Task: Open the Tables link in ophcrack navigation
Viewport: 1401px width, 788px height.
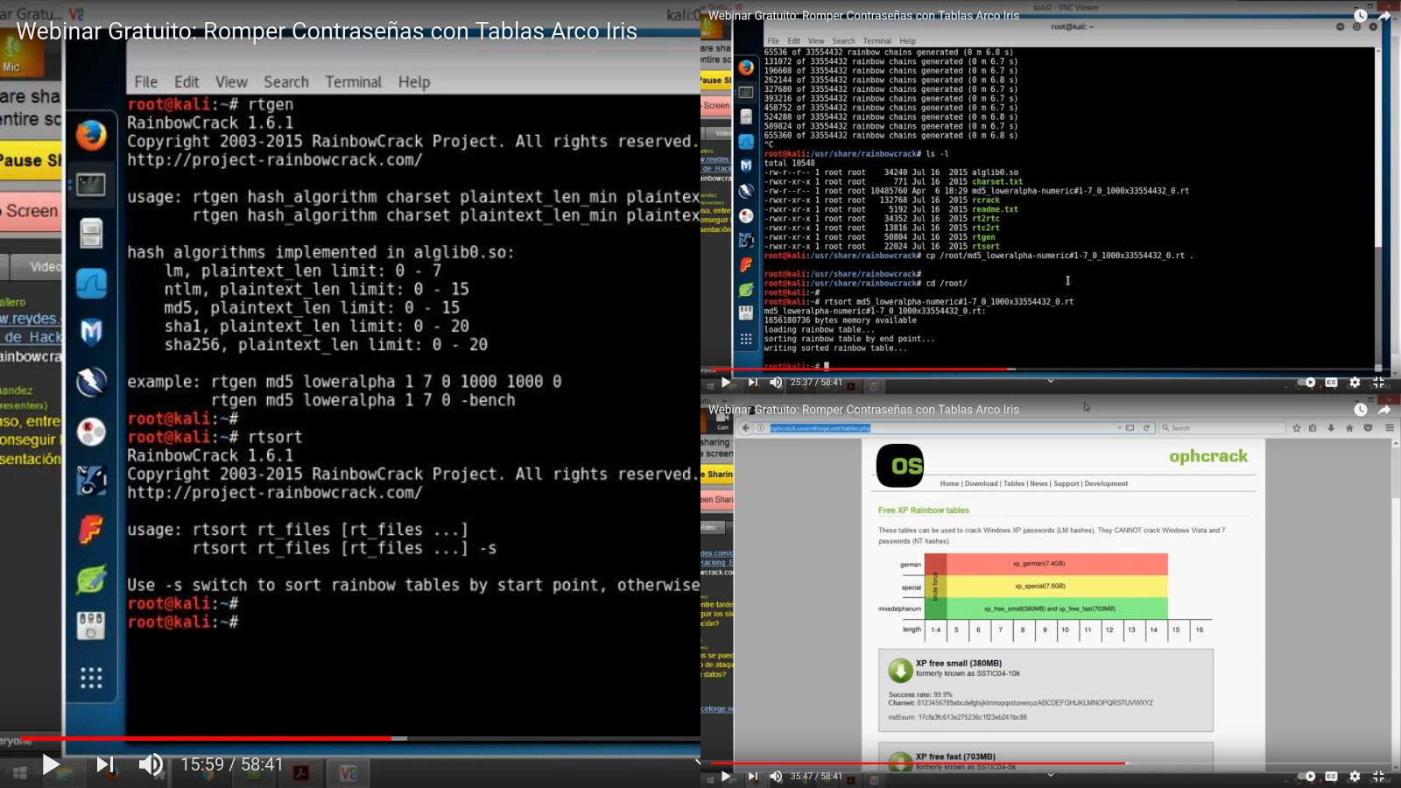Action: [1014, 483]
